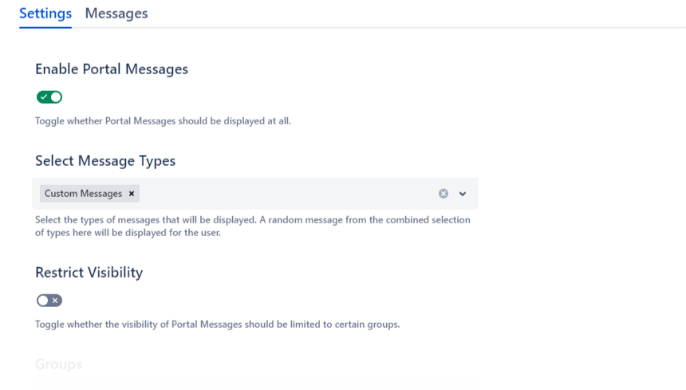Remove the Custom Messages tag
The width and height of the screenshot is (686, 390).
pos(132,194)
